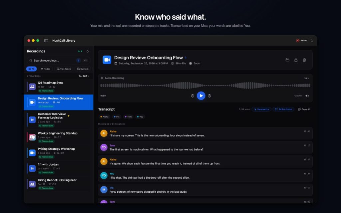The width and height of the screenshot is (341, 213).
Task: Click the sparkle icon next to recording title
Action: click(x=186, y=58)
